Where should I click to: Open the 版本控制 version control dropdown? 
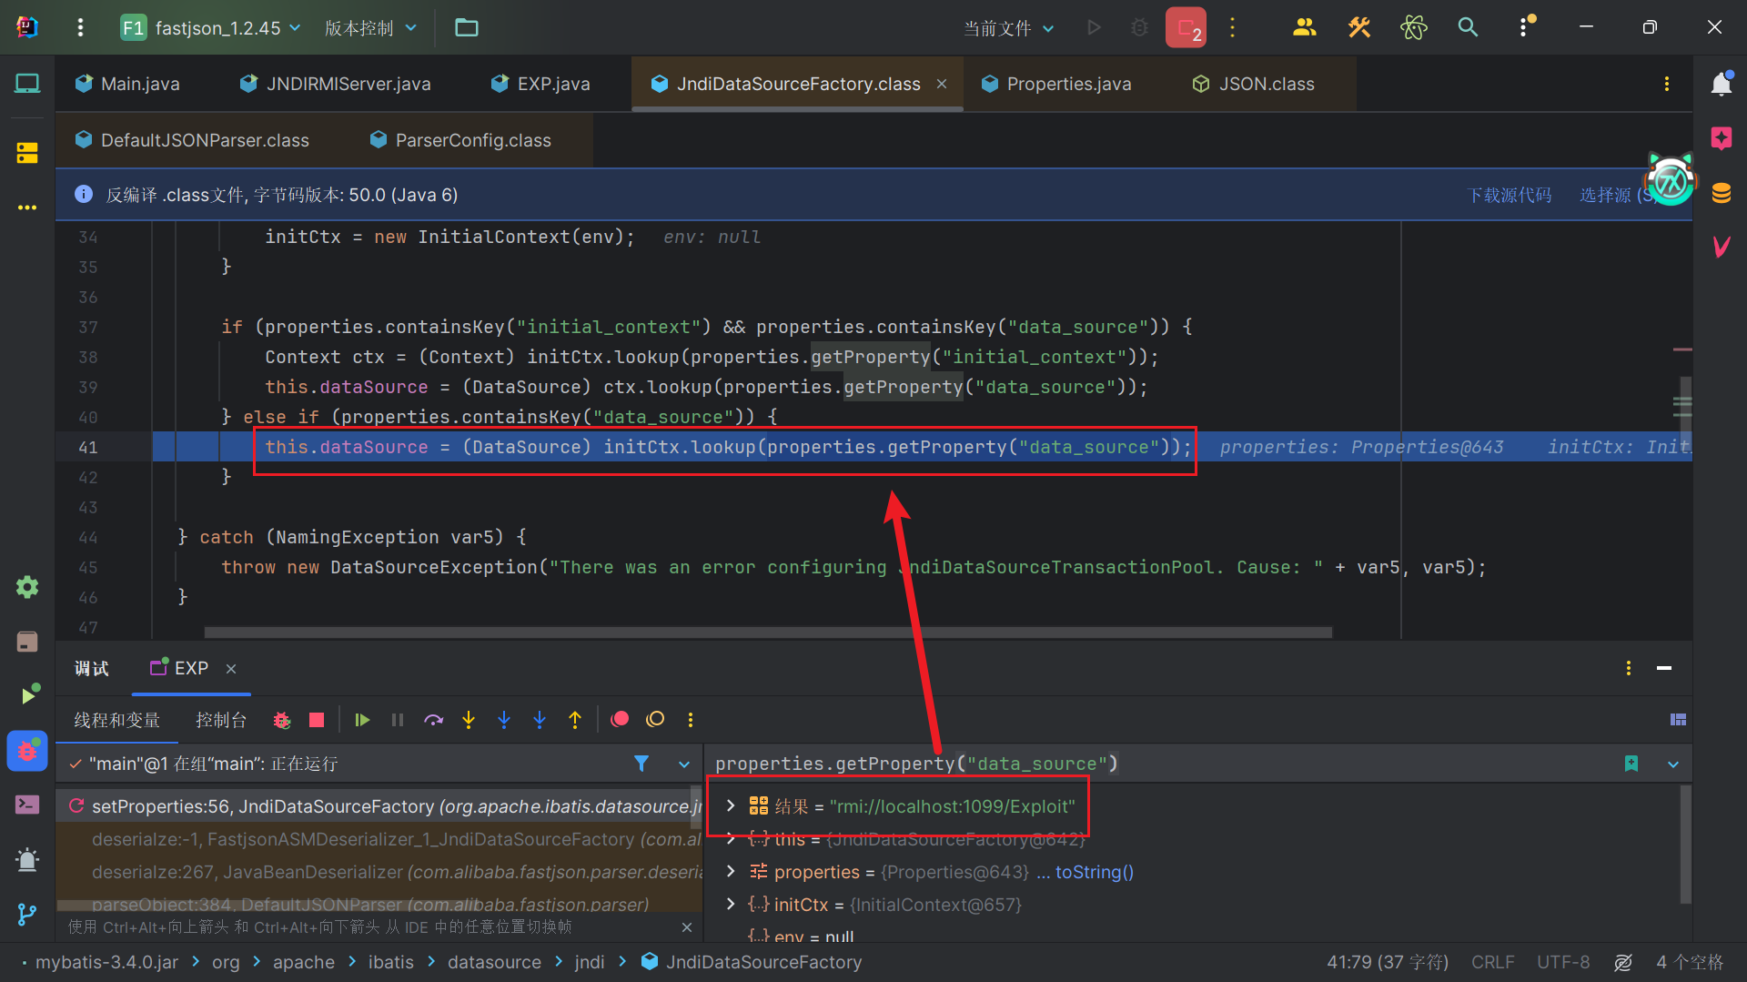pos(371,27)
